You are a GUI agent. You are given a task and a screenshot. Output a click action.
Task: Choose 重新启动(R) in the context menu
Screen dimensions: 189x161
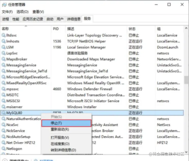click(x=66, y=129)
